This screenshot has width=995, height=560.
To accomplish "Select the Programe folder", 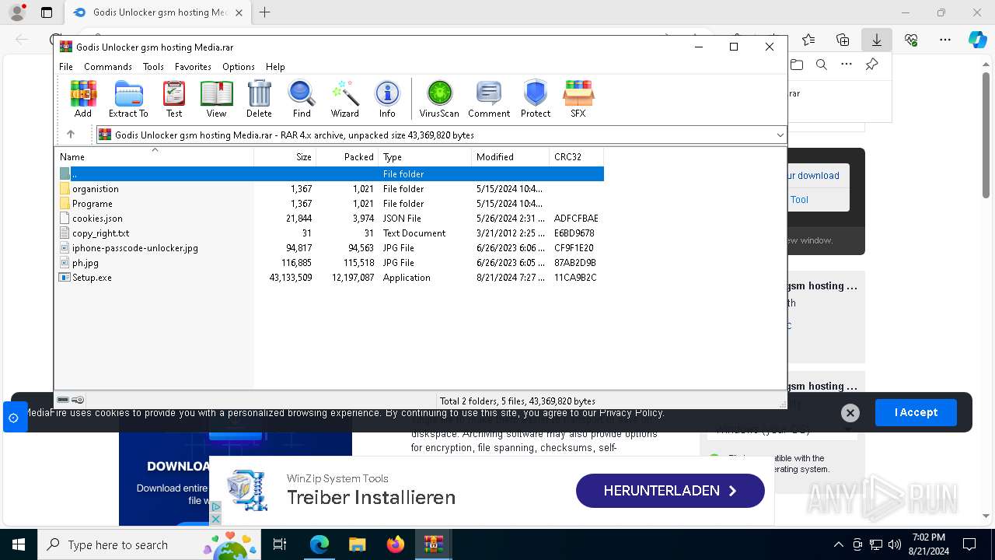I will (330, 204).
